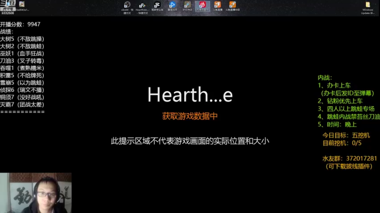The height and width of the screenshot is (213, 380).
Task: Click the green 内战: heading
Action: [x=325, y=78]
